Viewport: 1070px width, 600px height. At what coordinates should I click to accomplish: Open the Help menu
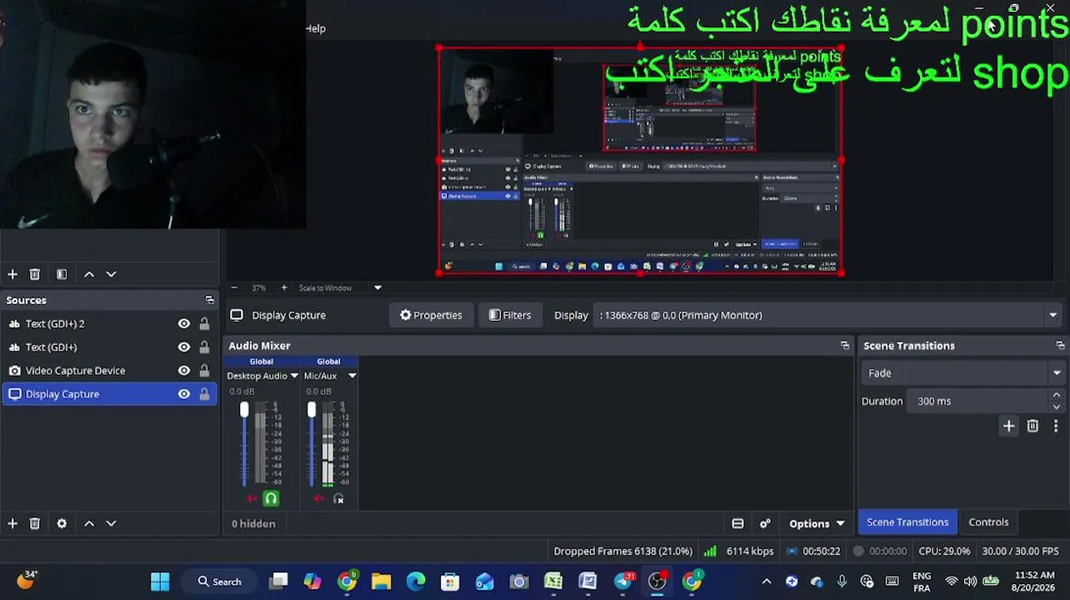(x=315, y=28)
